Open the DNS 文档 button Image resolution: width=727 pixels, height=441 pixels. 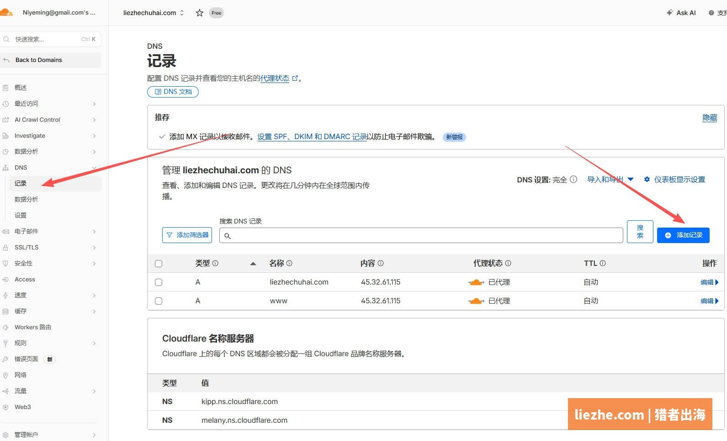tap(173, 92)
